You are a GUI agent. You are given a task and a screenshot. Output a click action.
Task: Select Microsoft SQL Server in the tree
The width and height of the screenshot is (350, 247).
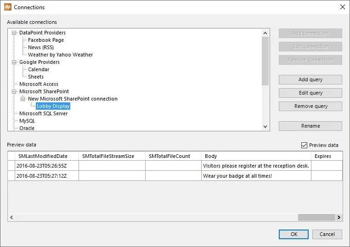(x=44, y=113)
